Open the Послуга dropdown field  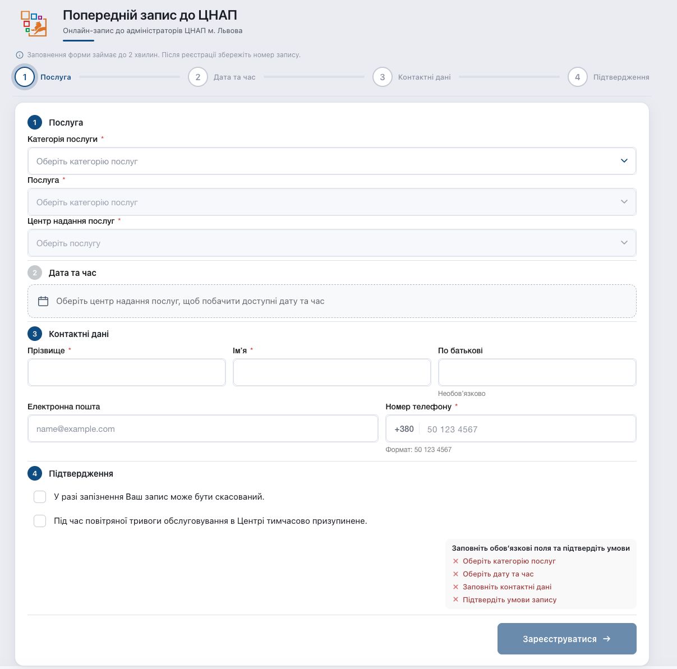(332, 202)
